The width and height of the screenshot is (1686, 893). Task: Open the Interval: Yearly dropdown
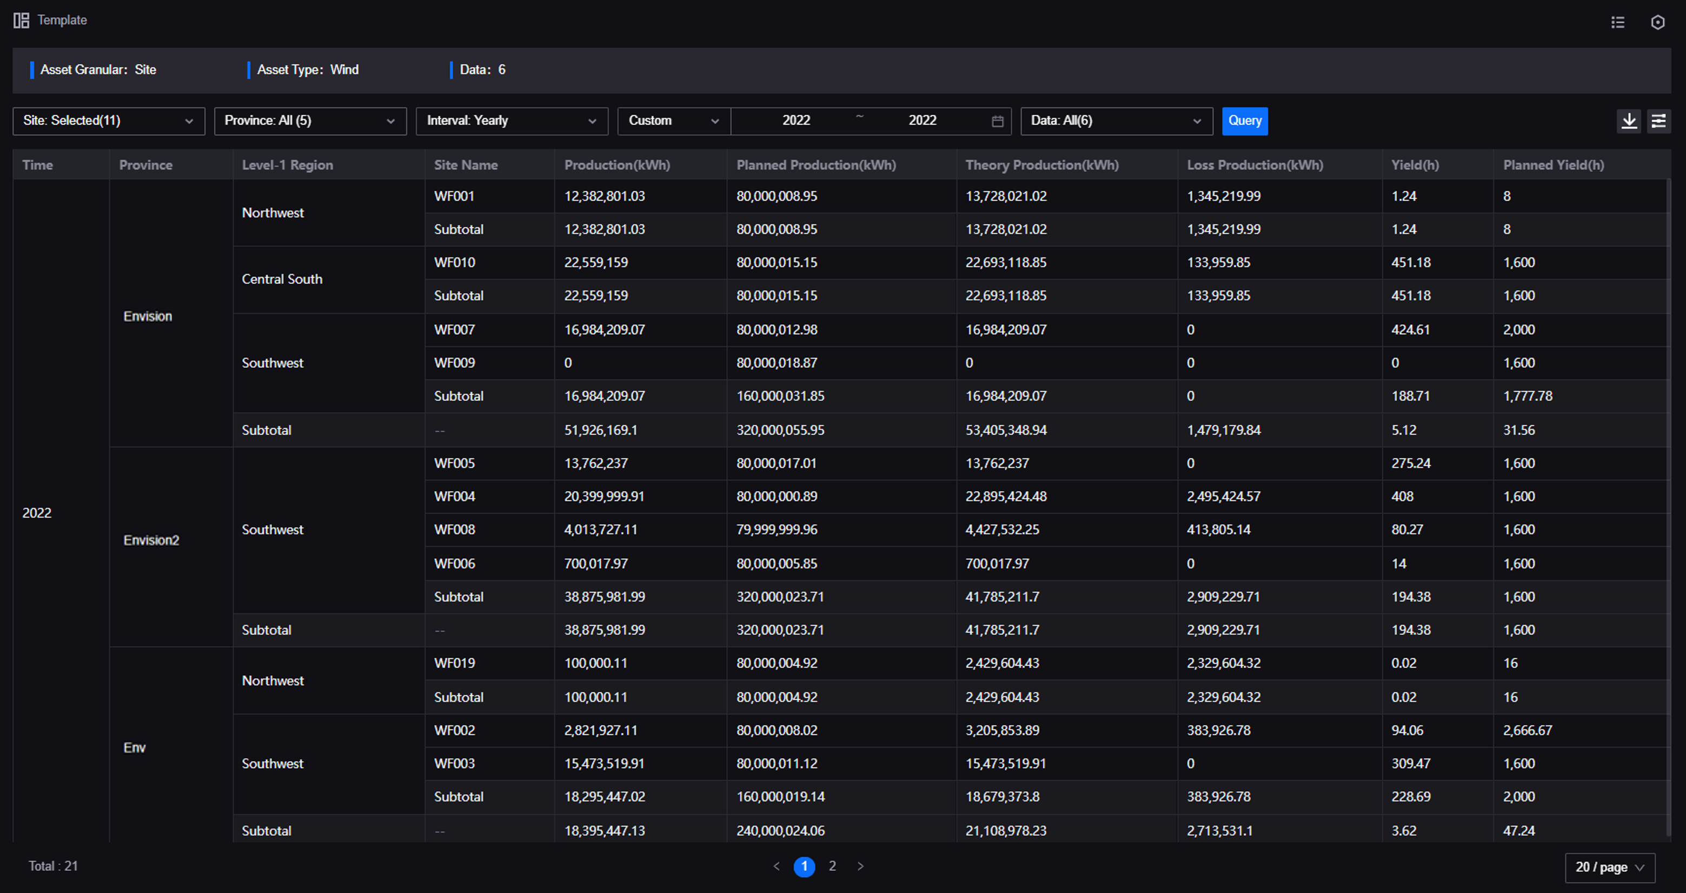pyautogui.click(x=512, y=121)
